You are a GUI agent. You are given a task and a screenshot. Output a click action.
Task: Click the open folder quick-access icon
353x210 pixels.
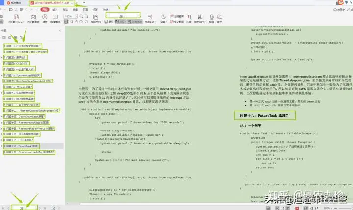[x=11, y=10]
